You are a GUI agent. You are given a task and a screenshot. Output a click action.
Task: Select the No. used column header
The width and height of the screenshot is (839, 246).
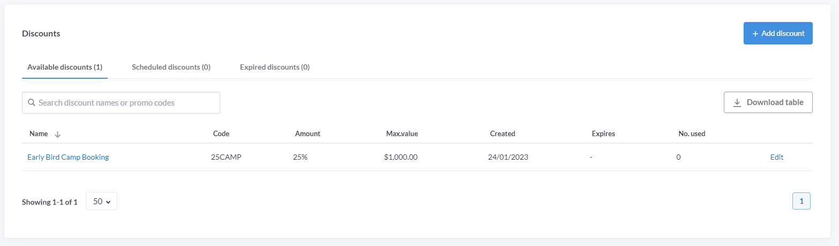pos(692,133)
